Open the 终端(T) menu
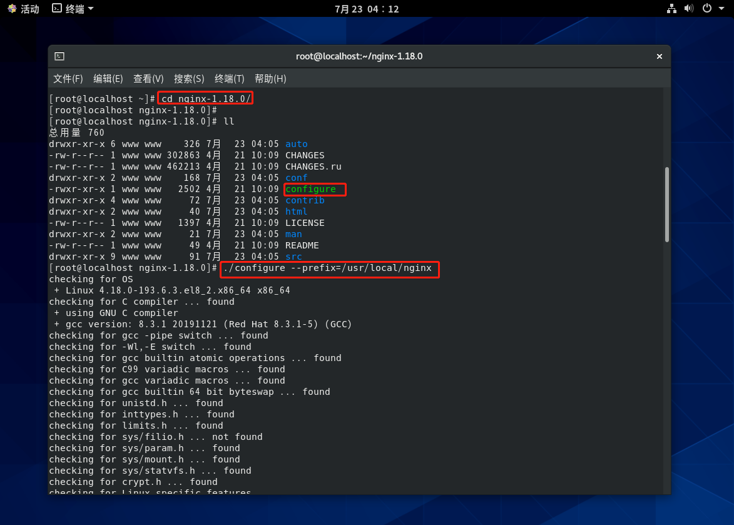This screenshot has width=734, height=525. pos(230,79)
